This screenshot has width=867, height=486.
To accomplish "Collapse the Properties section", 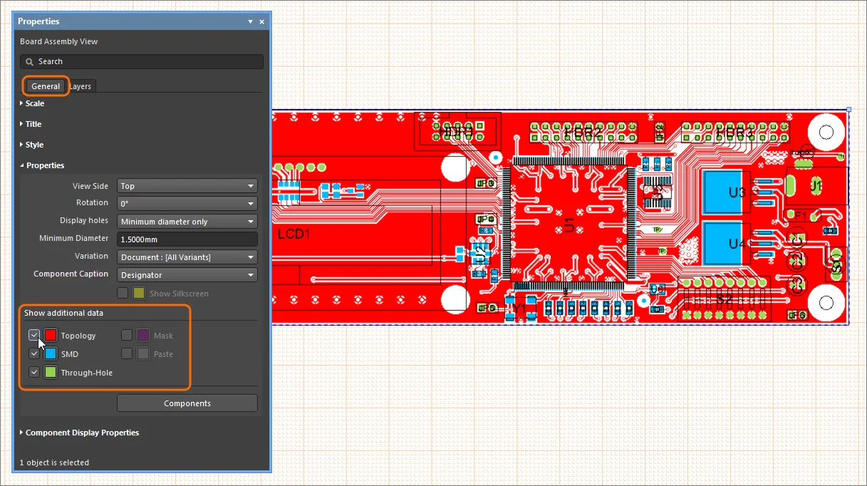I will (42, 165).
